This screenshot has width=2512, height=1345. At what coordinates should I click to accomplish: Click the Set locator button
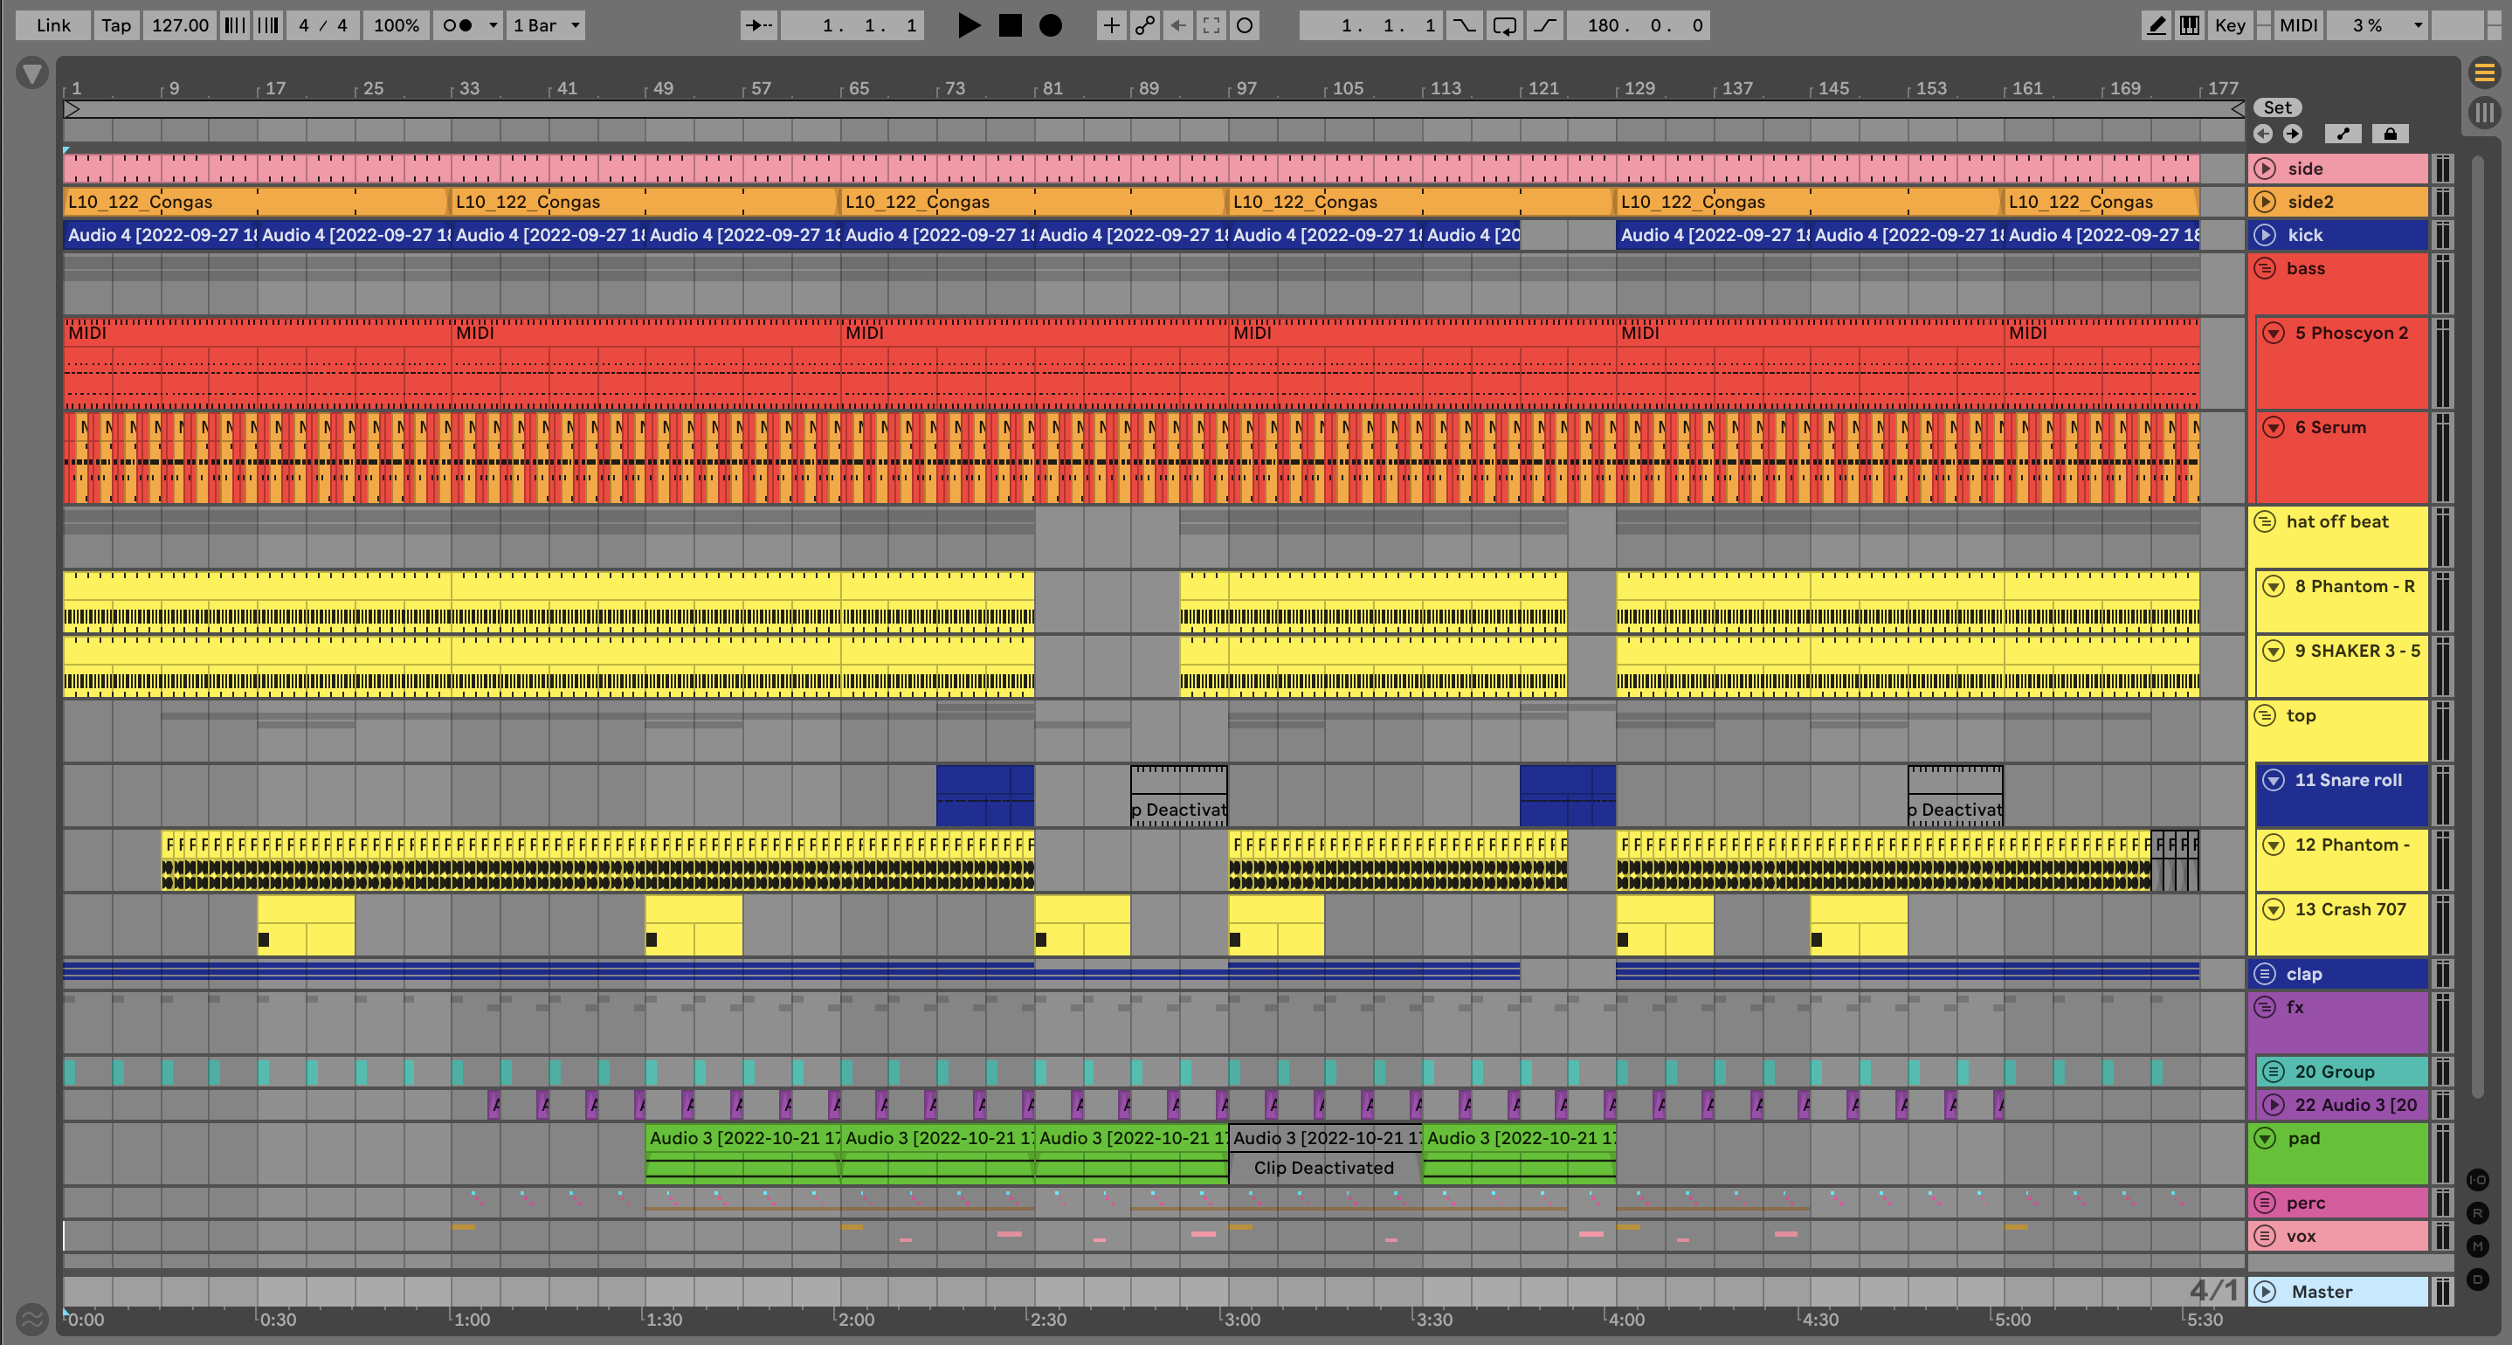(x=2277, y=107)
